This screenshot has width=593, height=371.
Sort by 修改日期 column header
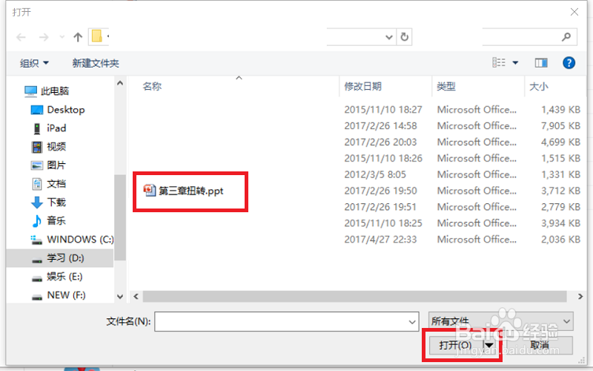click(x=362, y=86)
